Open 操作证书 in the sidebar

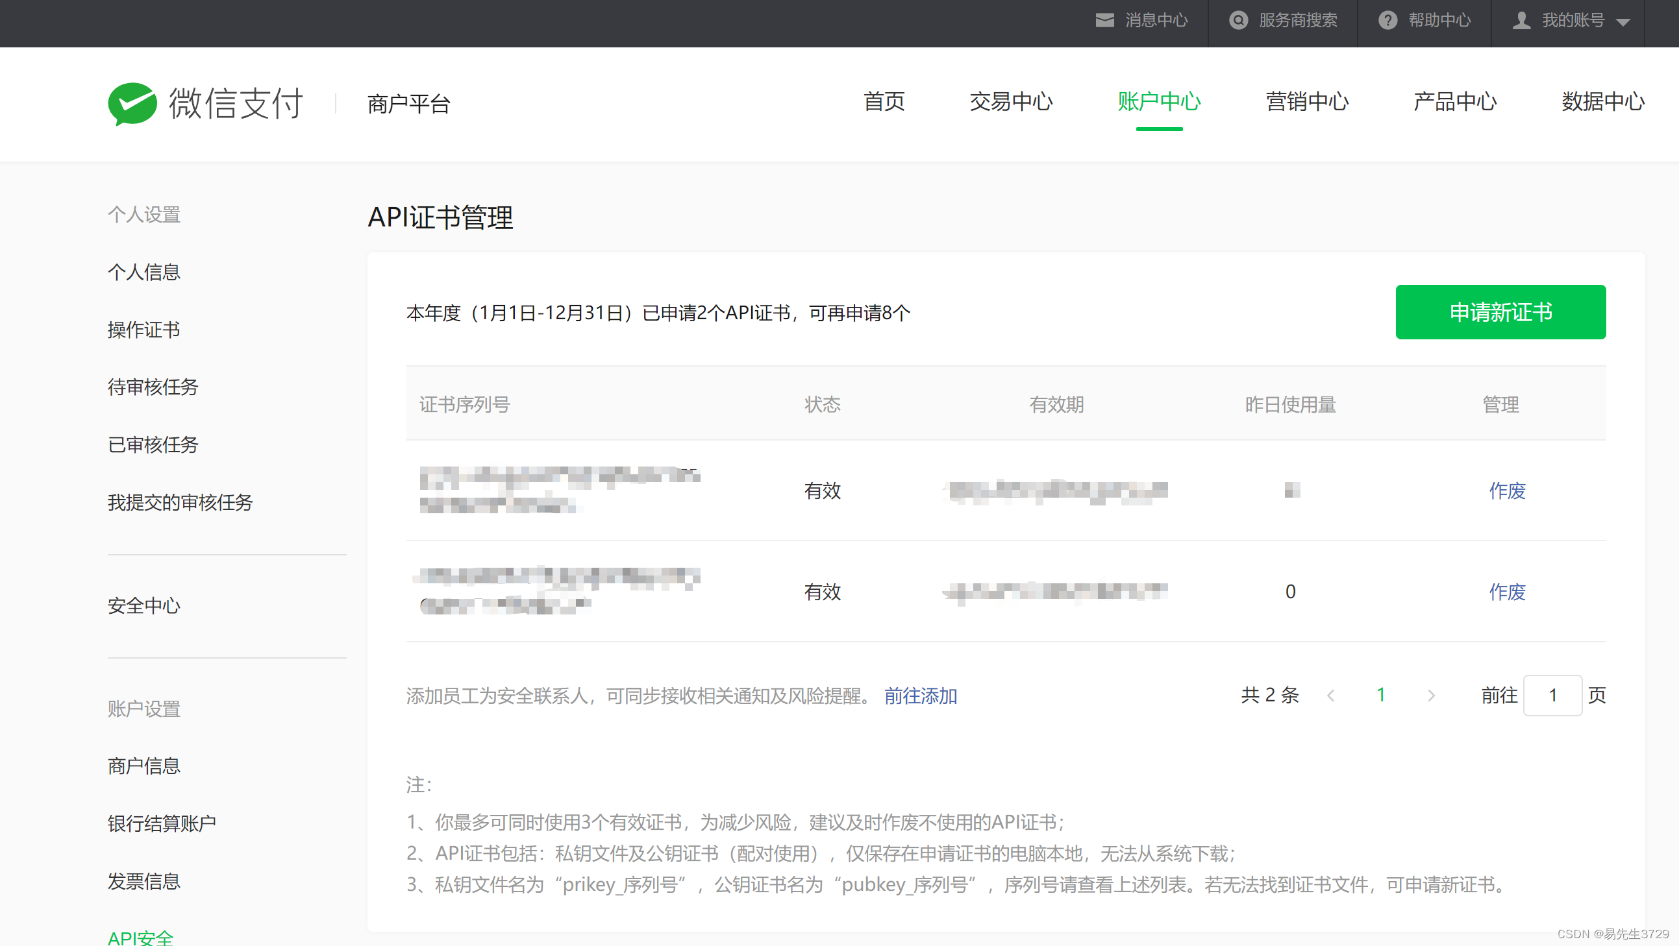(x=143, y=330)
